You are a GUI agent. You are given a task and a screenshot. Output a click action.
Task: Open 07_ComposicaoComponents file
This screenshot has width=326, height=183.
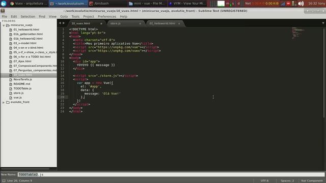35,66
